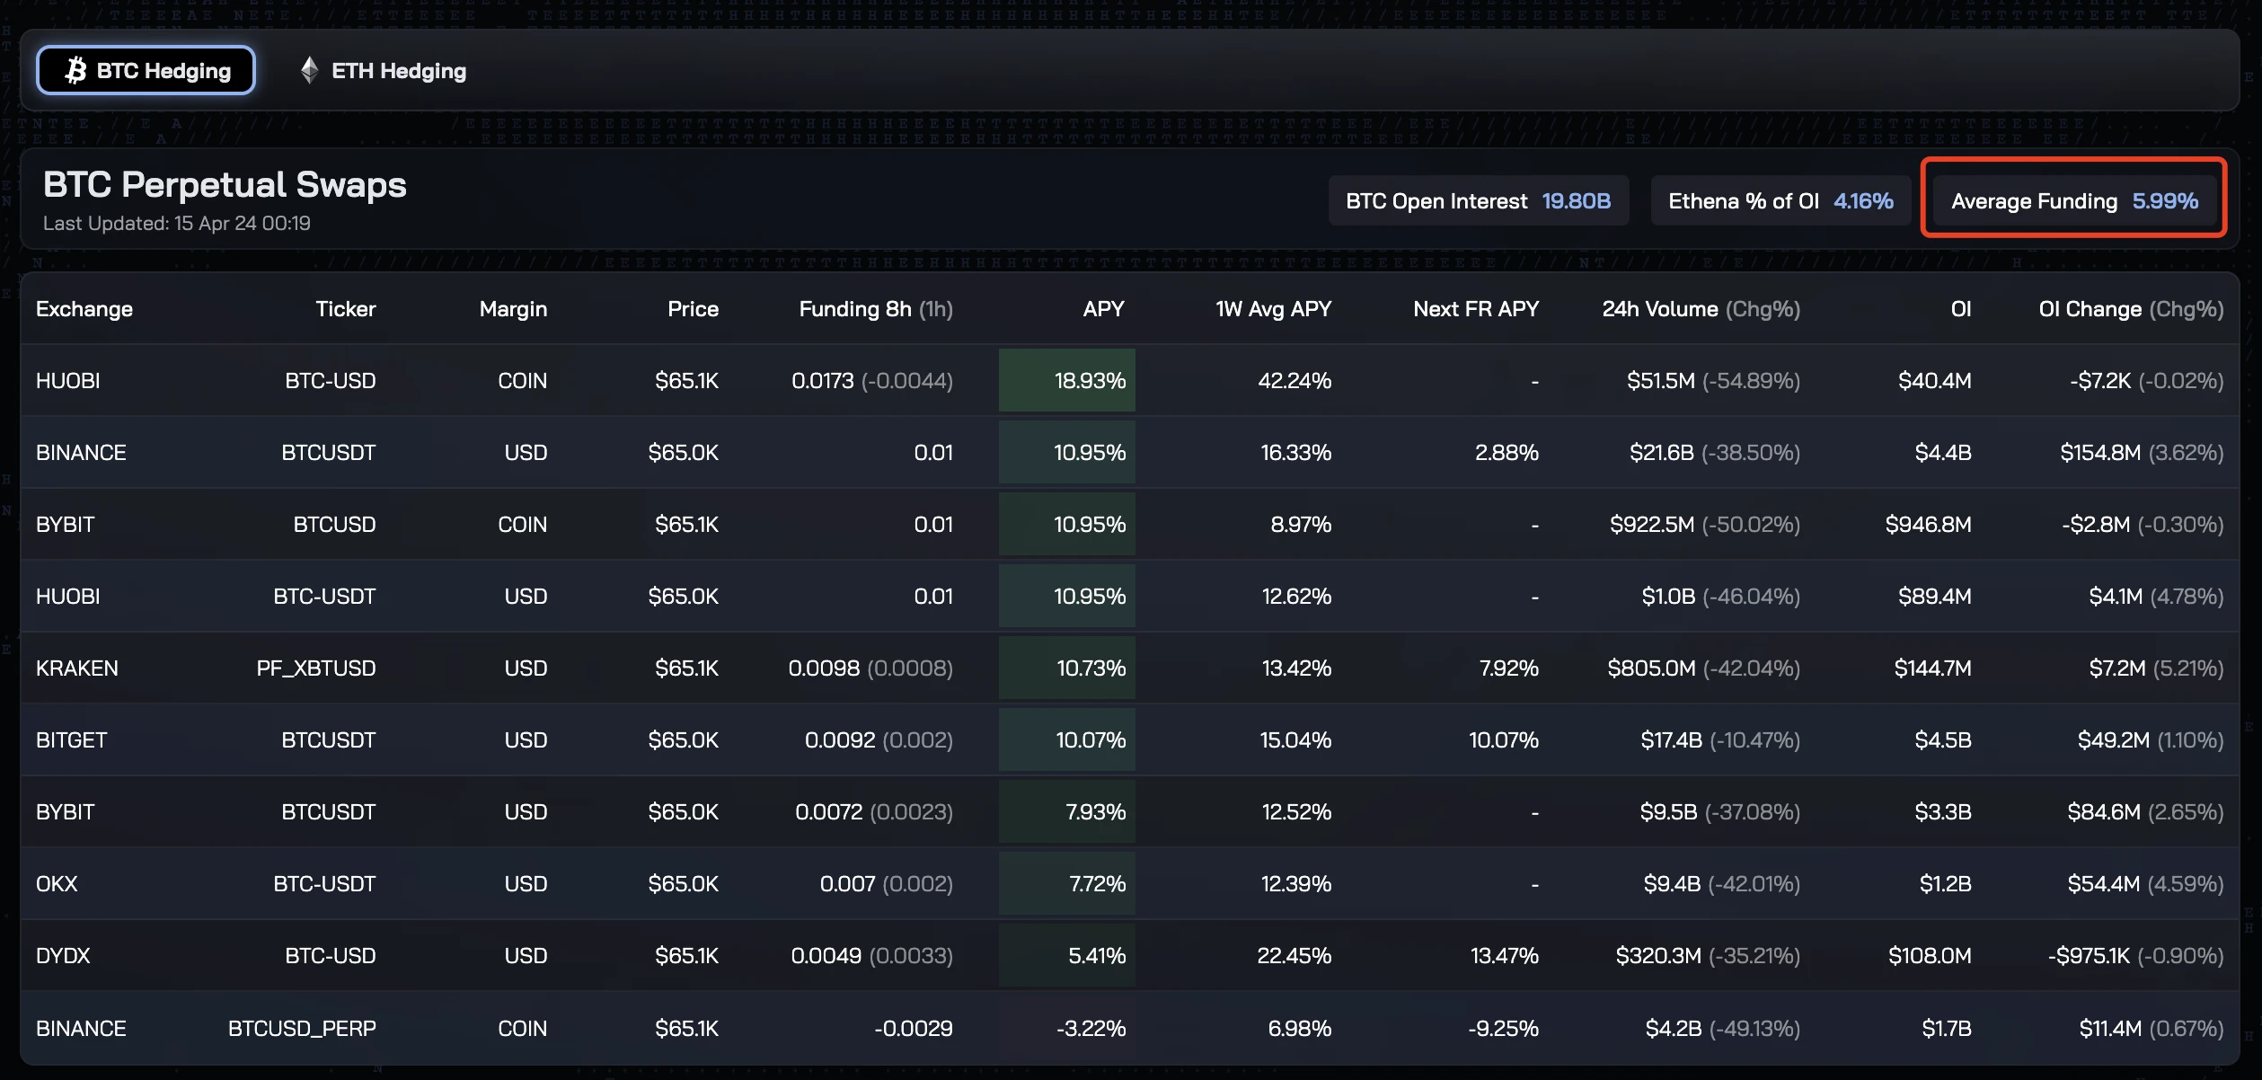
Task: Click the Funding 8h column header
Action: tap(875, 309)
